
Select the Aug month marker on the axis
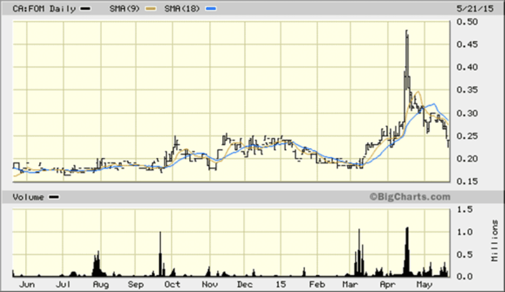click(x=100, y=284)
